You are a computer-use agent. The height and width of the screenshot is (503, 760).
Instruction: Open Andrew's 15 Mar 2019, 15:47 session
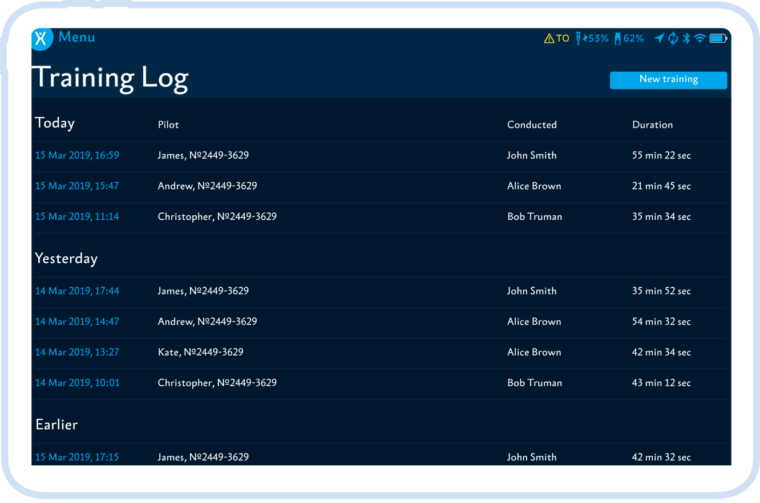[77, 186]
